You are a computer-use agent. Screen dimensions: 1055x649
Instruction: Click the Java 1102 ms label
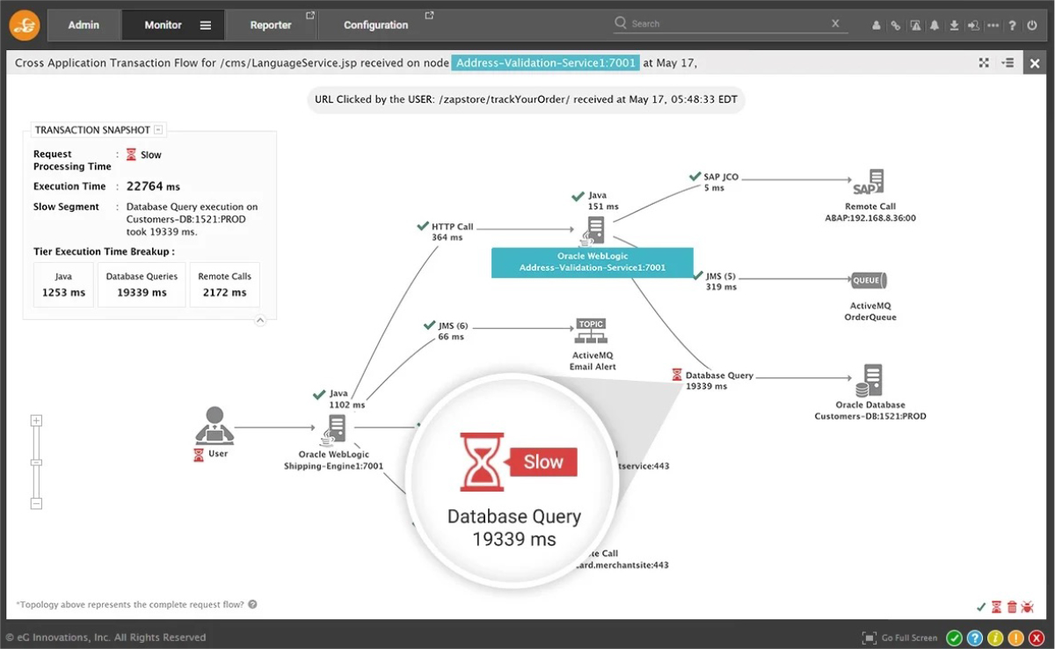(346, 398)
